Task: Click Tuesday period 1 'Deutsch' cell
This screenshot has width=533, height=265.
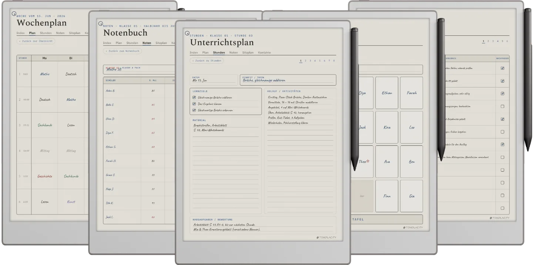Action: click(x=71, y=74)
